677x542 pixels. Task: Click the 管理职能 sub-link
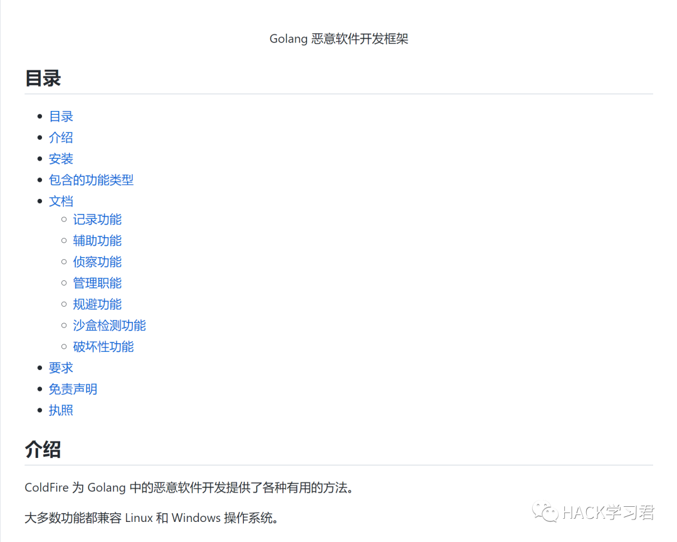pyautogui.click(x=97, y=283)
